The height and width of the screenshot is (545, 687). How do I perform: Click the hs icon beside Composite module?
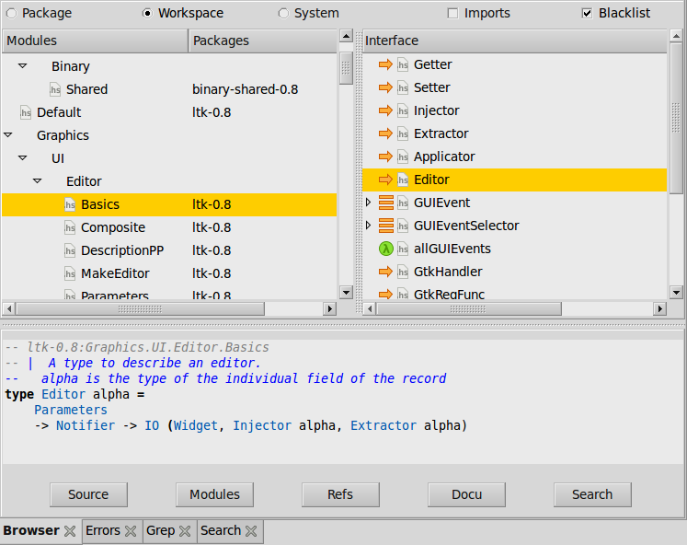click(70, 227)
